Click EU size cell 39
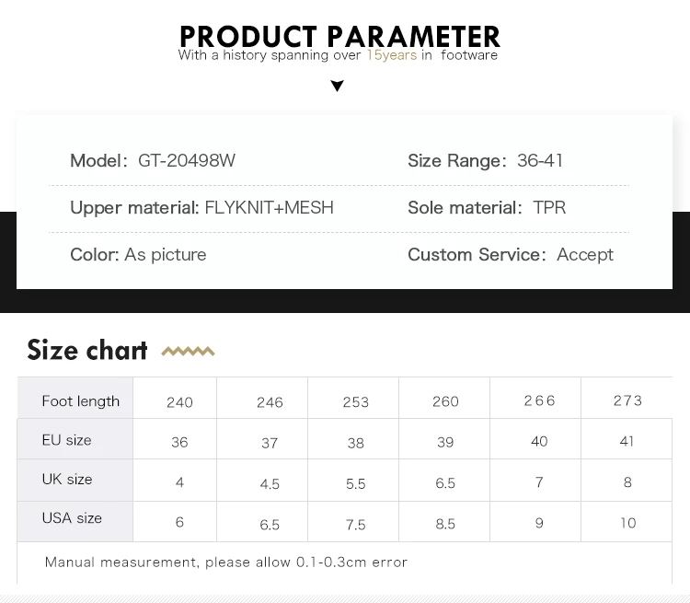This screenshot has height=603, width=690. click(445, 443)
